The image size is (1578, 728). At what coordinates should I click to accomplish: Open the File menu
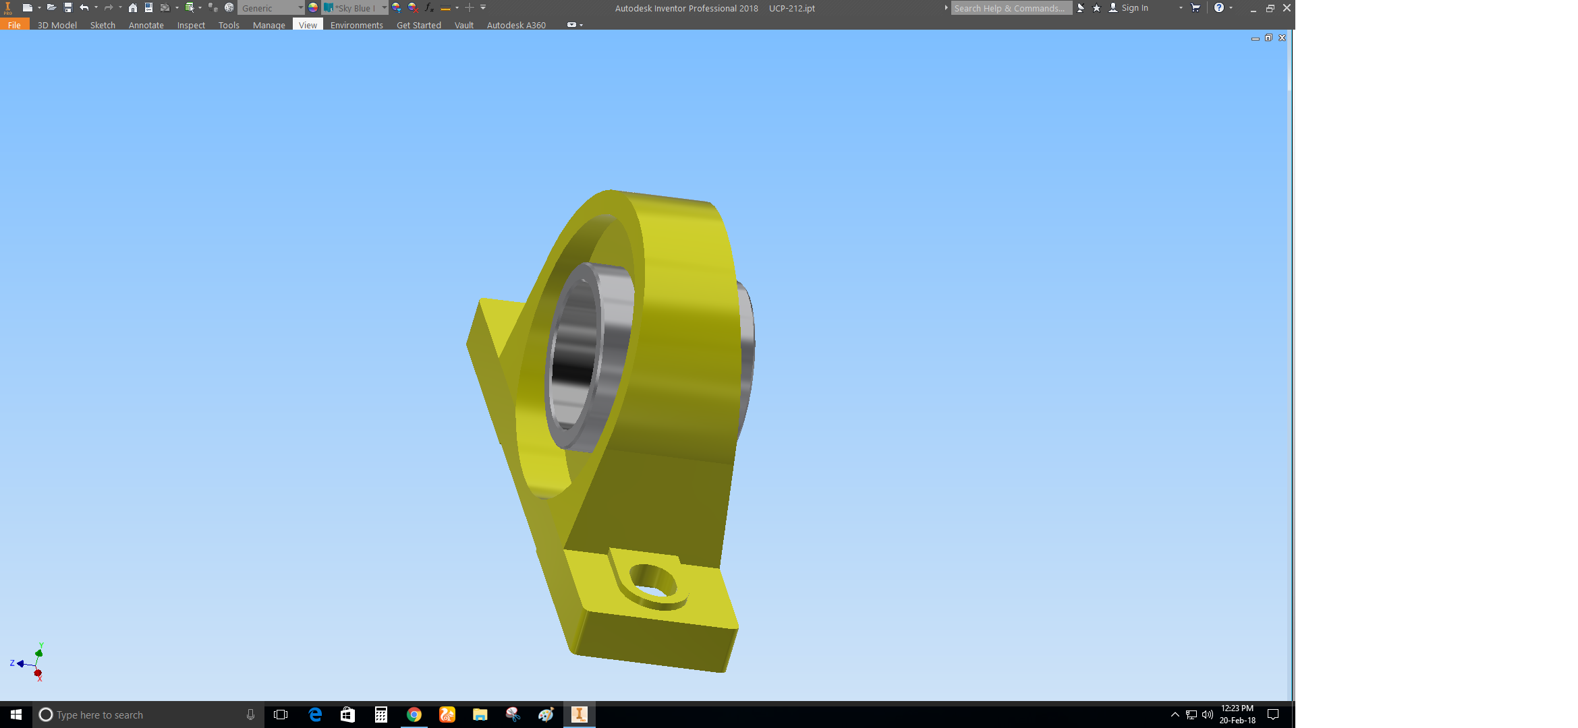(14, 25)
